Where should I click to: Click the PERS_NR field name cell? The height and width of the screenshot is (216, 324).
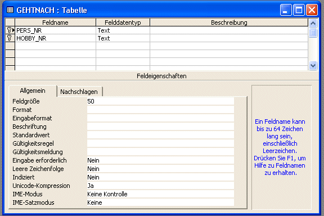click(55, 30)
